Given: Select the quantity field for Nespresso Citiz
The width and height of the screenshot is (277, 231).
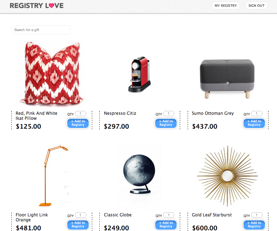Looking at the screenshot, I should coord(168,114).
